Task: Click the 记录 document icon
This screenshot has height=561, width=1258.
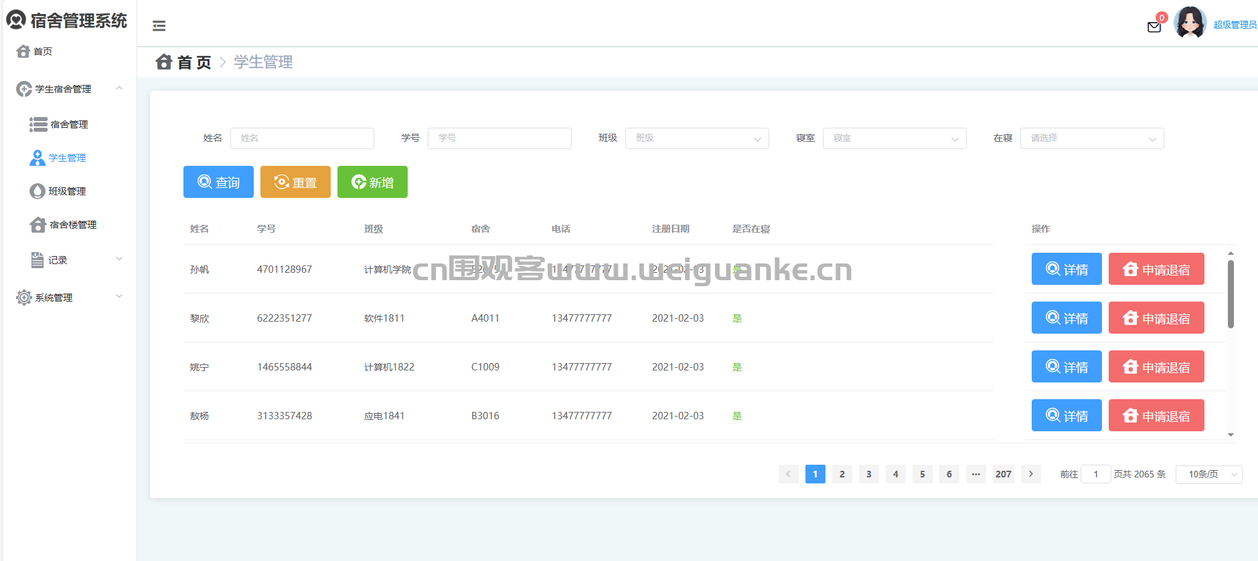Action: coord(37,260)
